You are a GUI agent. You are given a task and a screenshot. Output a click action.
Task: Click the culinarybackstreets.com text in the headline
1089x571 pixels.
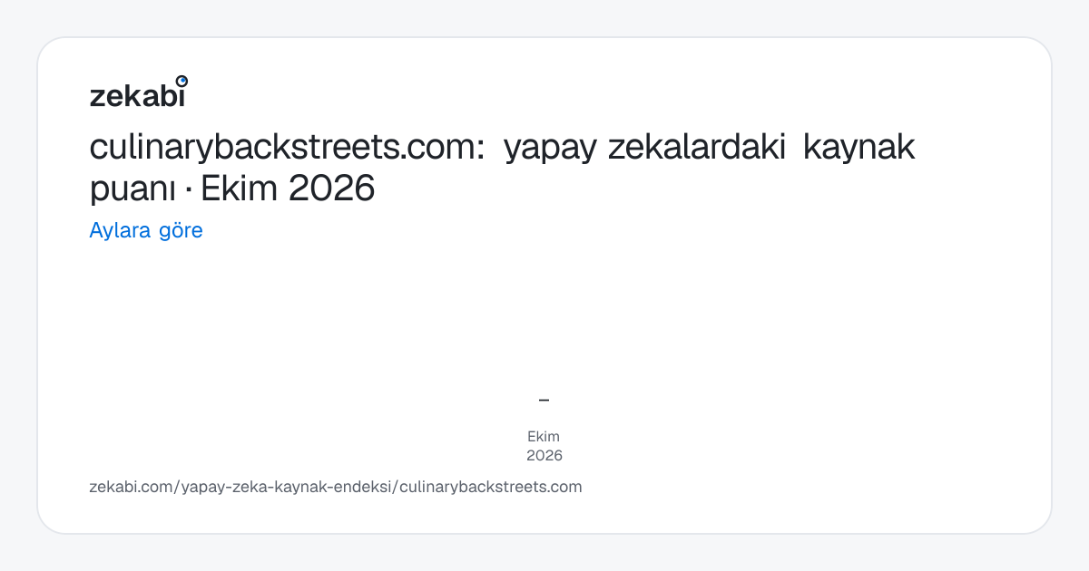(x=287, y=148)
